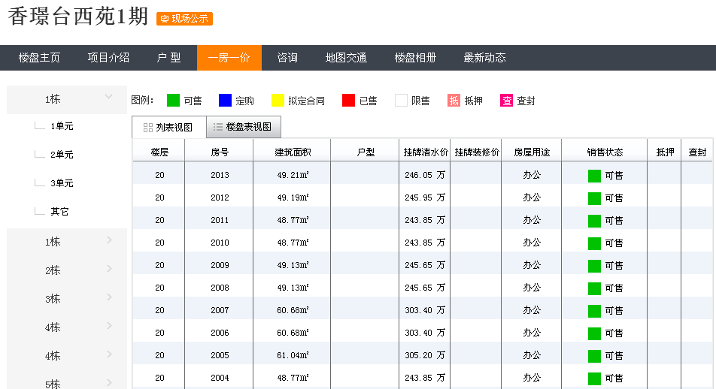Click the red 已售 legend swatch

(348, 101)
